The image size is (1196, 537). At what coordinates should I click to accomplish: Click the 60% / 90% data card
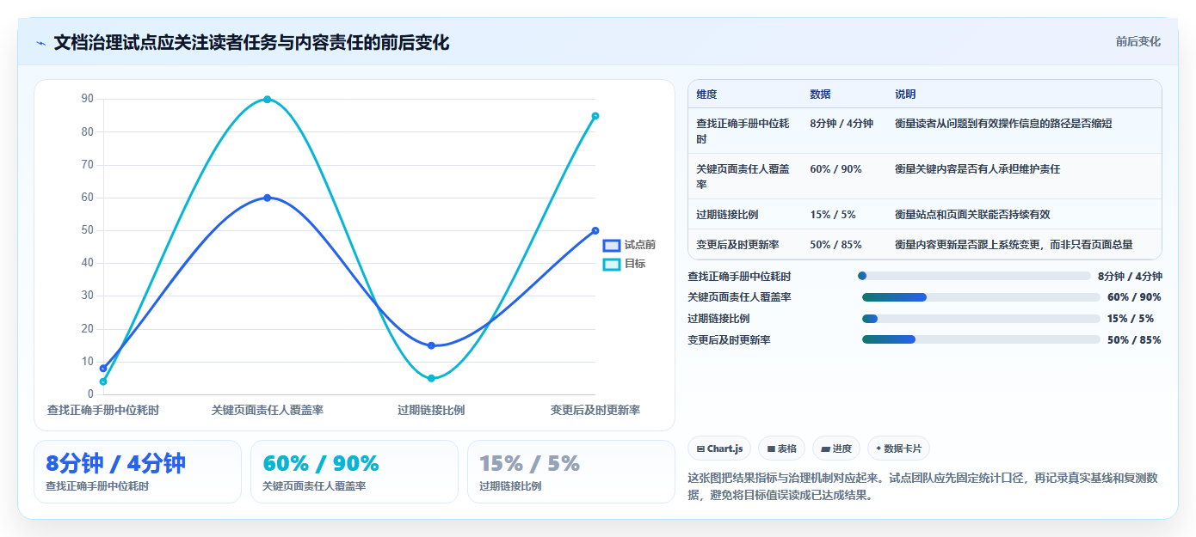(354, 472)
